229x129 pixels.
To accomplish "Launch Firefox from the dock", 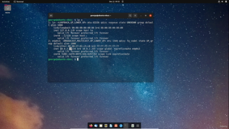I will (x=91, y=126).
